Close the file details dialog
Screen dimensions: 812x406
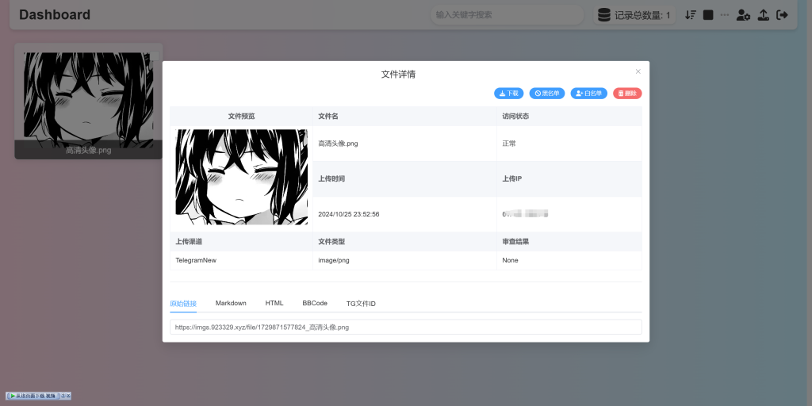(638, 71)
